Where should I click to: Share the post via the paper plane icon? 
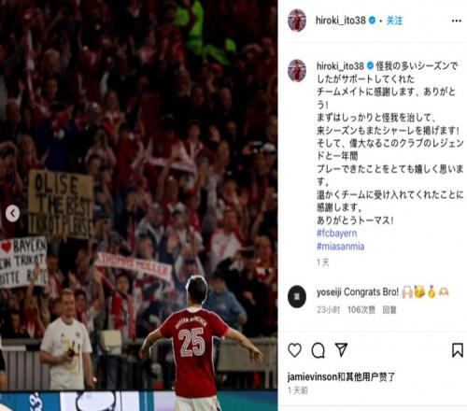click(x=341, y=349)
